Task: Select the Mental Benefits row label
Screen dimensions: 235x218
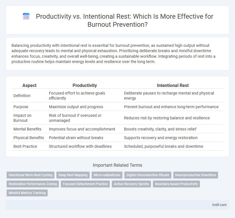Action: [x=27, y=129]
